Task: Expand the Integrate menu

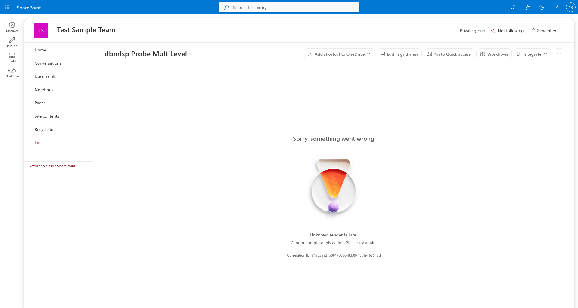Action: 533,54
